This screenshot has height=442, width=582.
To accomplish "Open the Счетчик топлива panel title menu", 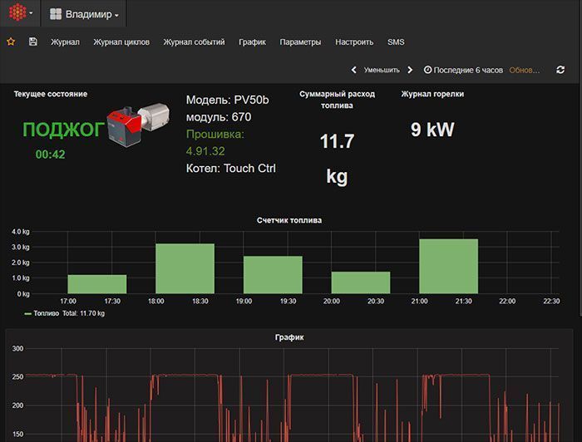I will (289, 220).
